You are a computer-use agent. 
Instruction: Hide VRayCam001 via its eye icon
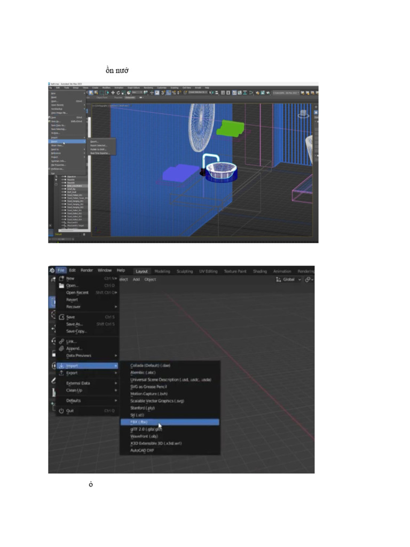point(62,223)
